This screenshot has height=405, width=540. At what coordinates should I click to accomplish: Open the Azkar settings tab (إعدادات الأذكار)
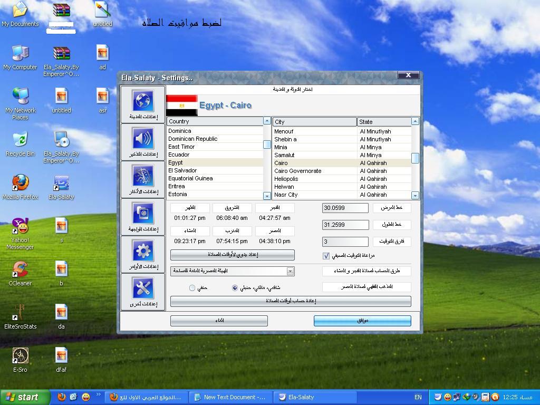pos(143,179)
